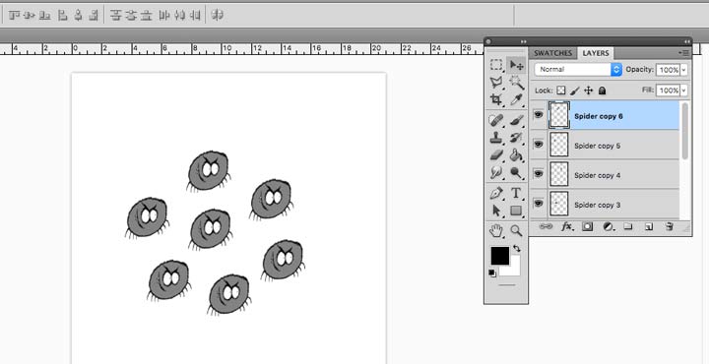Align top edges in options bar
This screenshot has height=364, width=709.
[14, 16]
